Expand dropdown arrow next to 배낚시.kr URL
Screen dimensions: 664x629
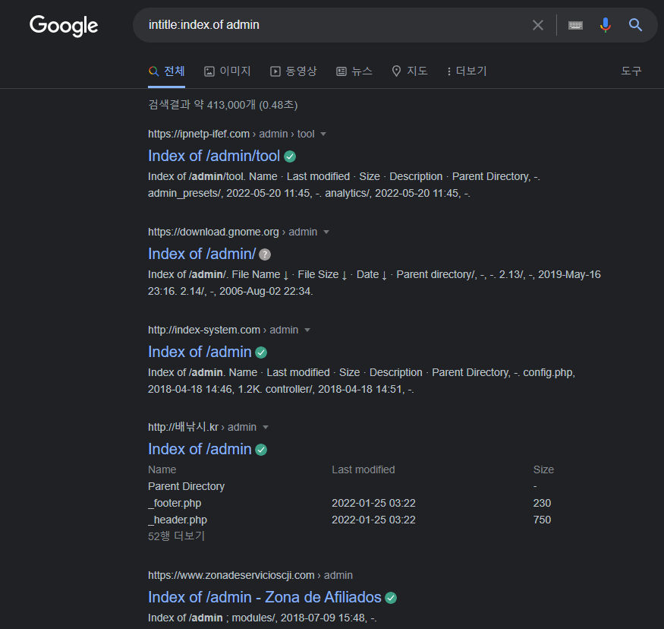click(x=266, y=427)
